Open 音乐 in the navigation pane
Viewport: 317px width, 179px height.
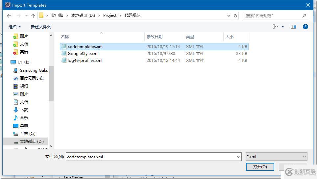(24, 118)
